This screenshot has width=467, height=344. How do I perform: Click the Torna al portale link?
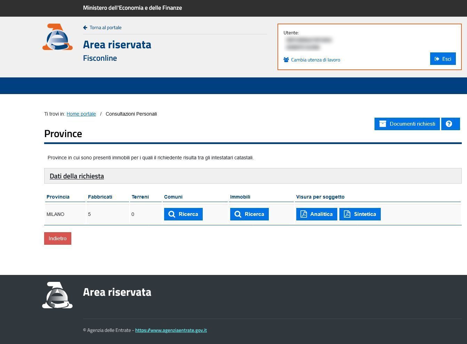pyautogui.click(x=105, y=28)
